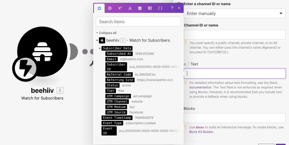Switch to the array functions table icon
The image size is (289, 145).
click(150, 8)
